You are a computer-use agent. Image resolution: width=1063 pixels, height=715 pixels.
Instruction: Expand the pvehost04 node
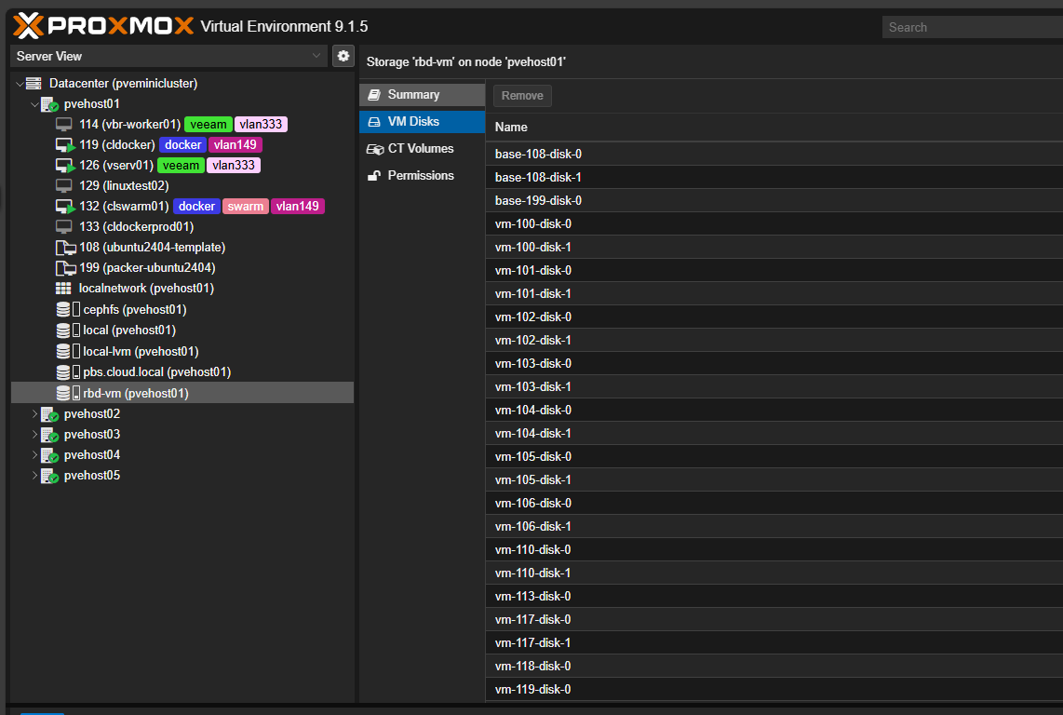pyautogui.click(x=34, y=454)
